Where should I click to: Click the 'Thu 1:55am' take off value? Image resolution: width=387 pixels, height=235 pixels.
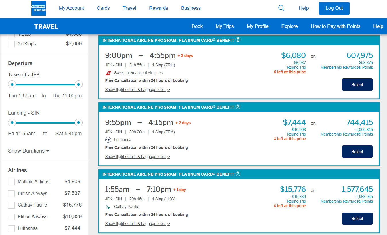[22, 96]
